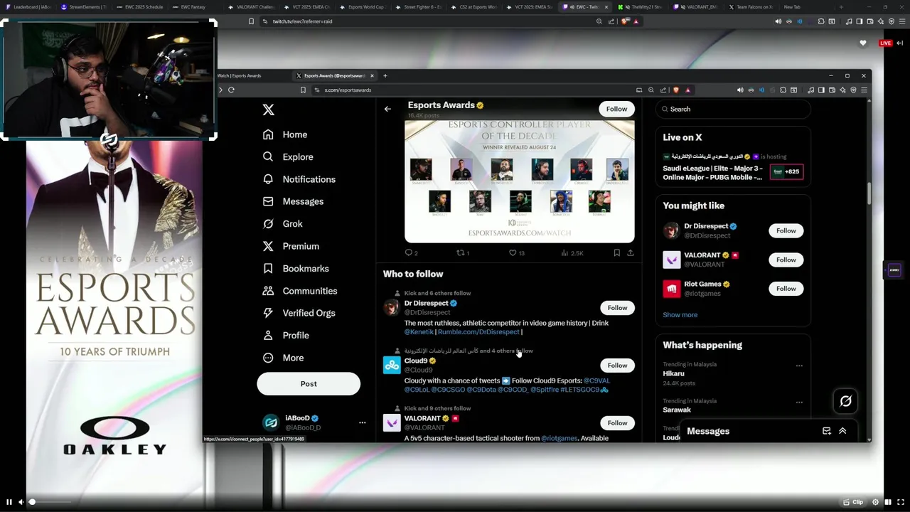Open Saudi eLeague live broadcast card
This screenshot has width=910, height=512.
pos(733,168)
